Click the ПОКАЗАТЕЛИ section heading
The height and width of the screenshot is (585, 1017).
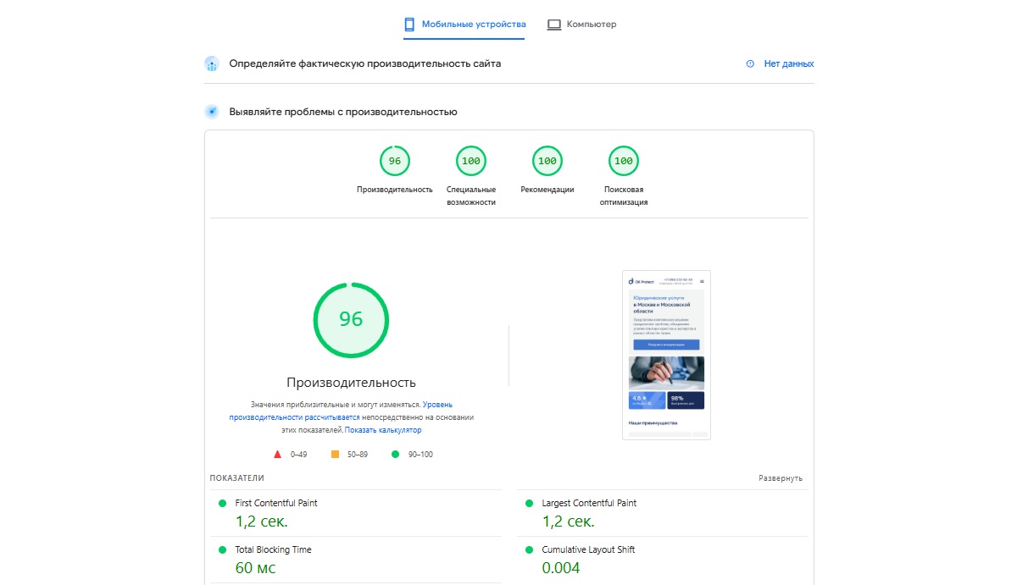(x=237, y=478)
